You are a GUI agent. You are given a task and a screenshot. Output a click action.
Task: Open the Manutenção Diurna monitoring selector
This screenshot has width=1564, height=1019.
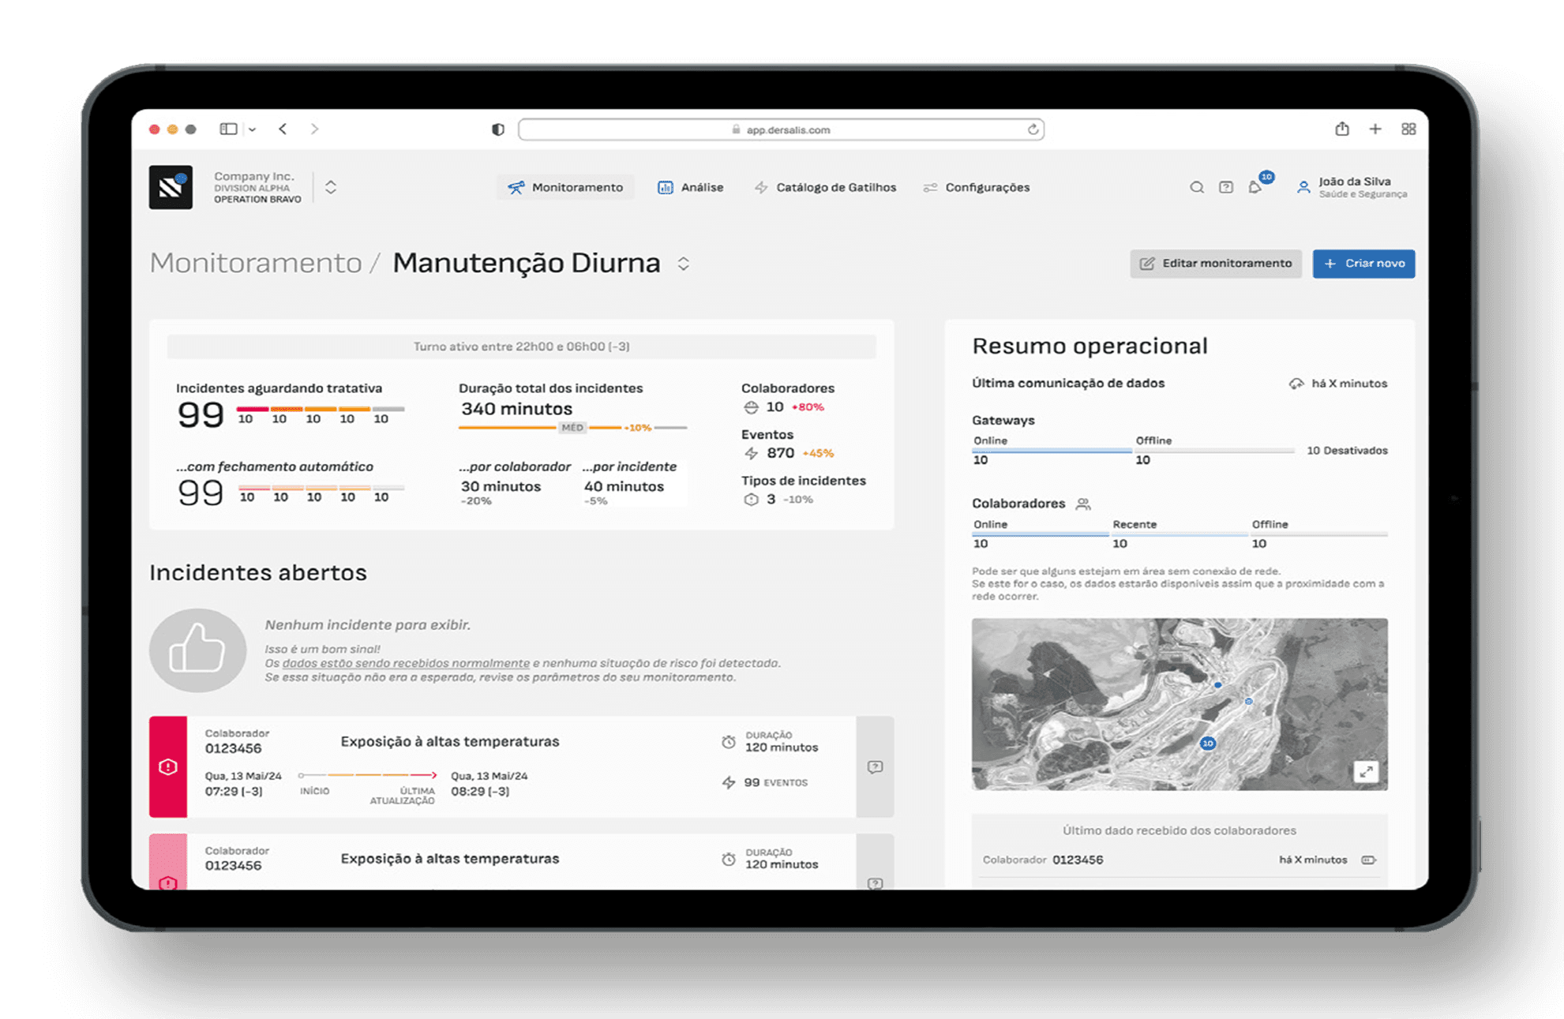point(684,264)
